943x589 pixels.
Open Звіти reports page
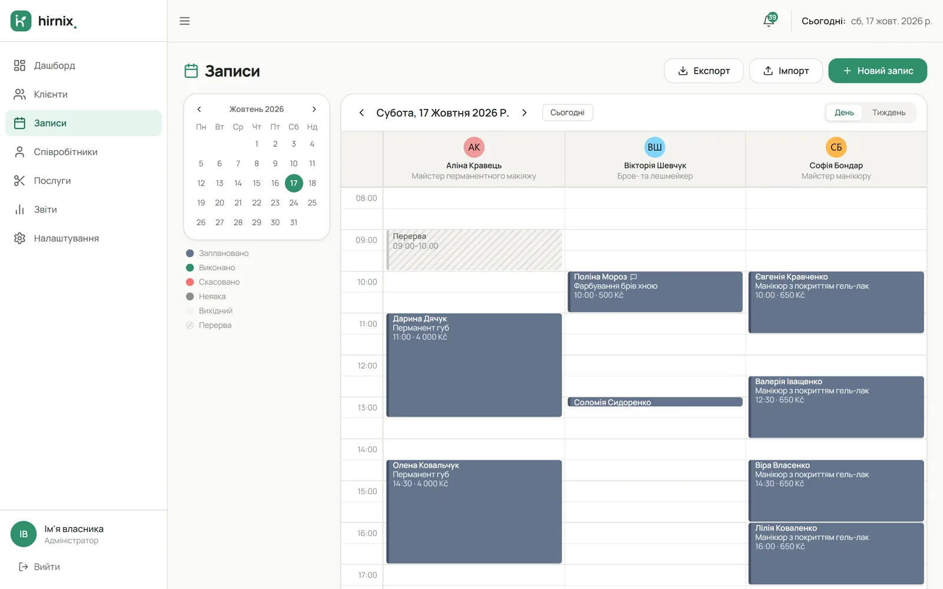pos(84,210)
